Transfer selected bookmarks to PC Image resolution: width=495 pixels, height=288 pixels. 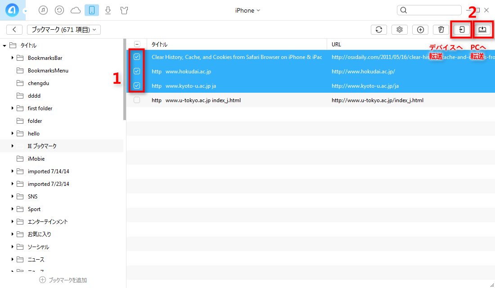pos(482,30)
